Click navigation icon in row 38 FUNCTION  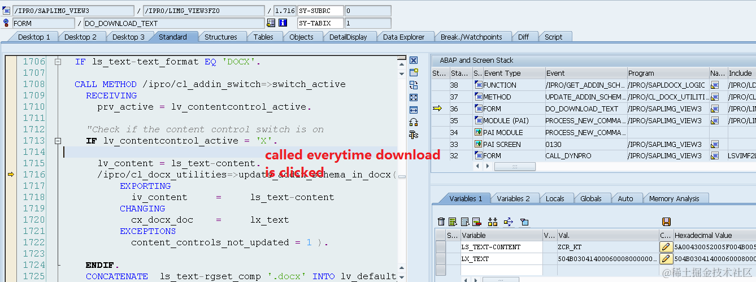pos(714,85)
